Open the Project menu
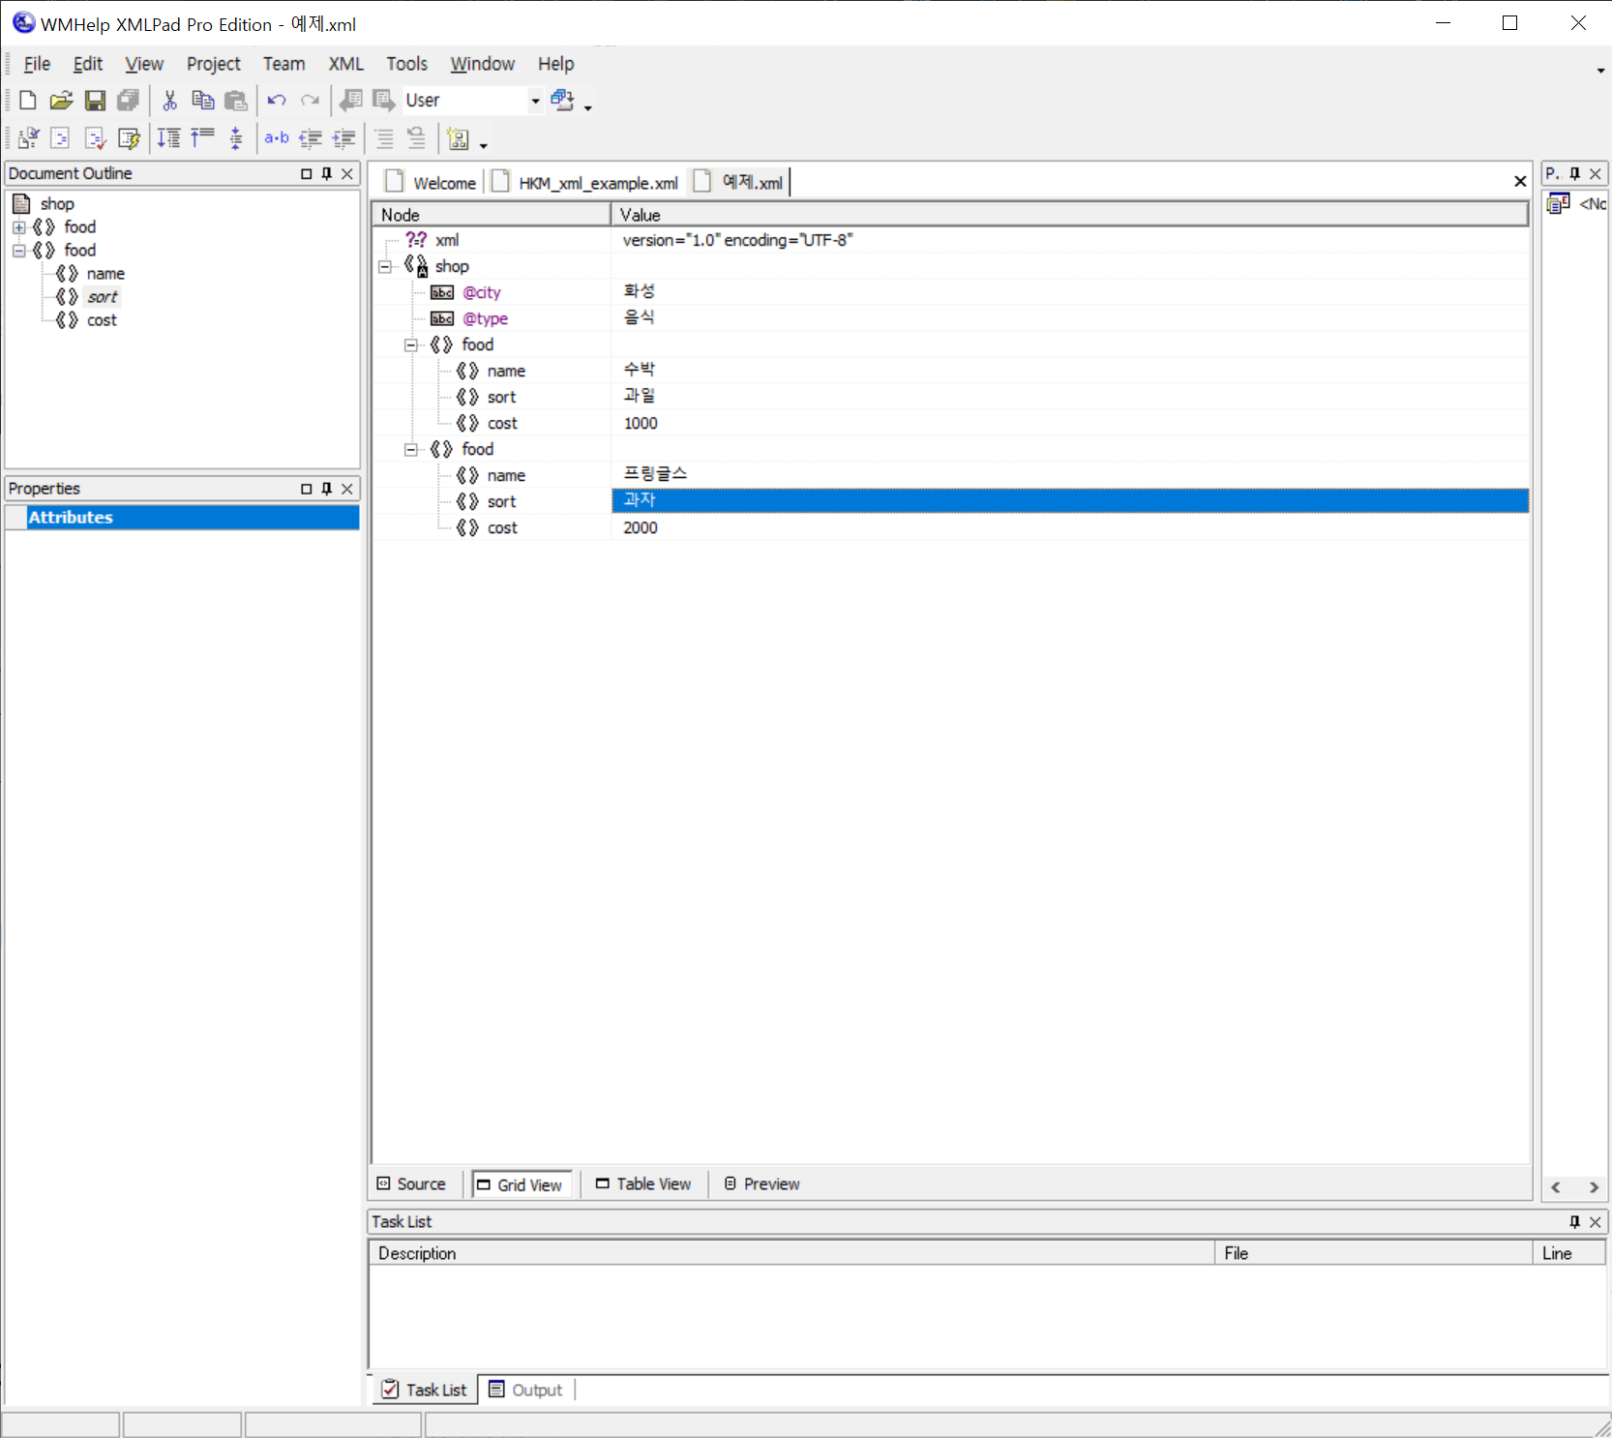This screenshot has height=1438, width=1612. [x=213, y=64]
